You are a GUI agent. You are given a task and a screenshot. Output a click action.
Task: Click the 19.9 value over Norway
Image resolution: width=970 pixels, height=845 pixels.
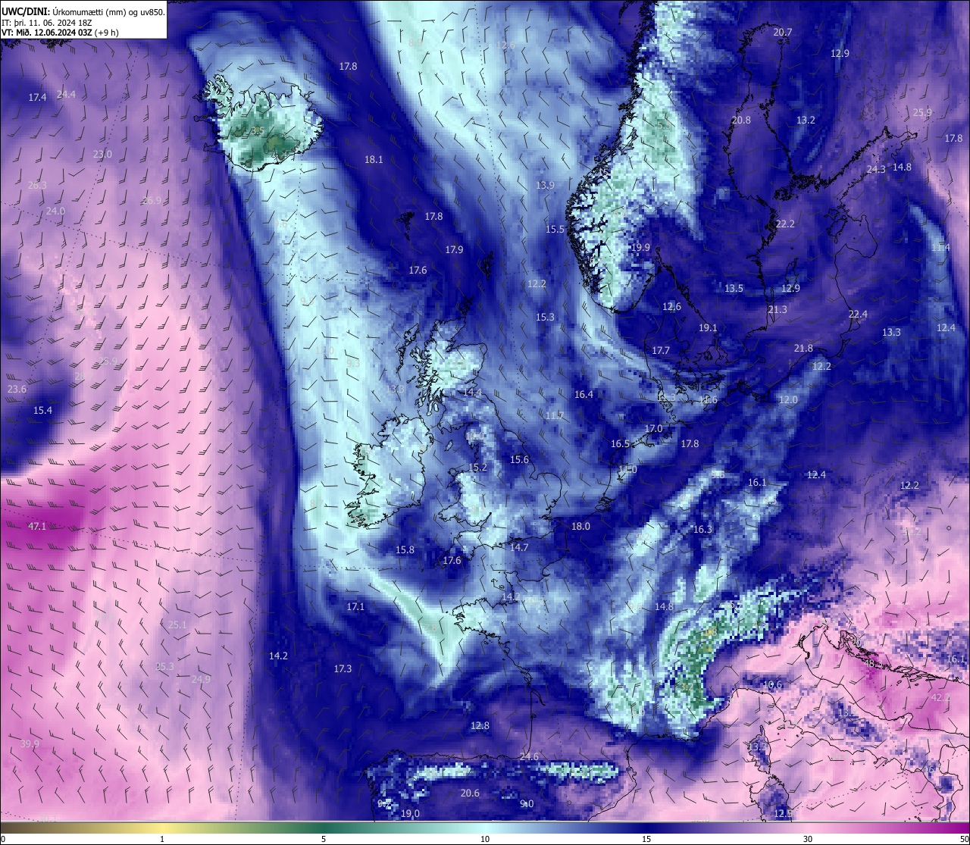640,247
